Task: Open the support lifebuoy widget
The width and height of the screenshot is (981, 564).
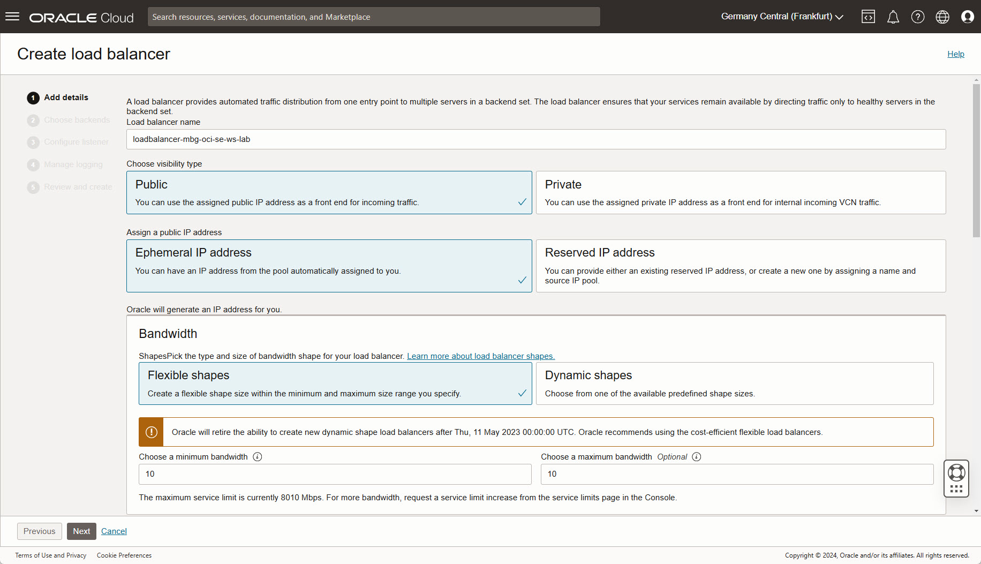Action: 956,478
